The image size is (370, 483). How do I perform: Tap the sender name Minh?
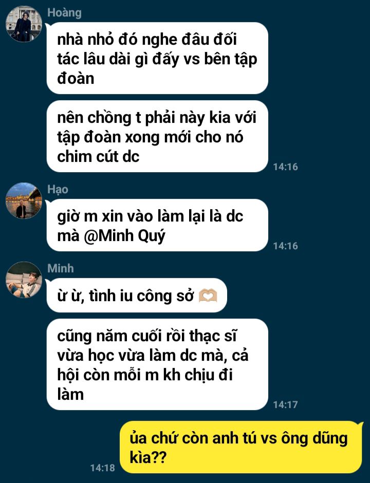coord(61,268)
